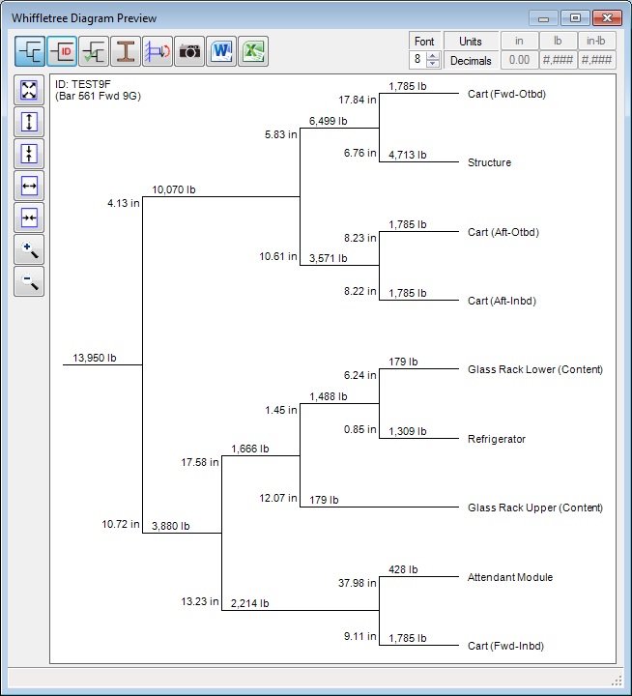This screenshot has height=696, width=632.
Task: Take a snapshot with camera icon
Action: pos(189,51)
